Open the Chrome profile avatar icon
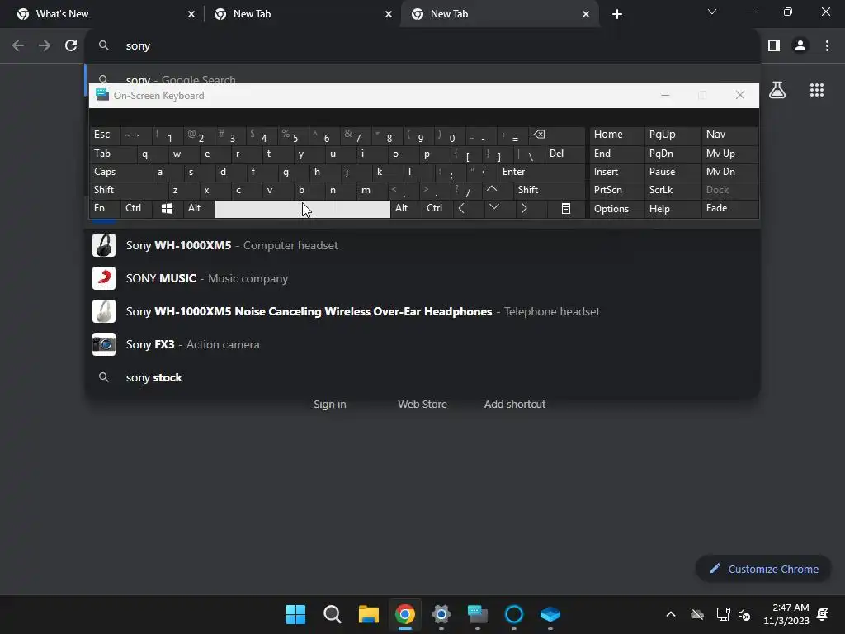Image resolution: width=845 pixels, height=634 pixels. pos(800,46)
